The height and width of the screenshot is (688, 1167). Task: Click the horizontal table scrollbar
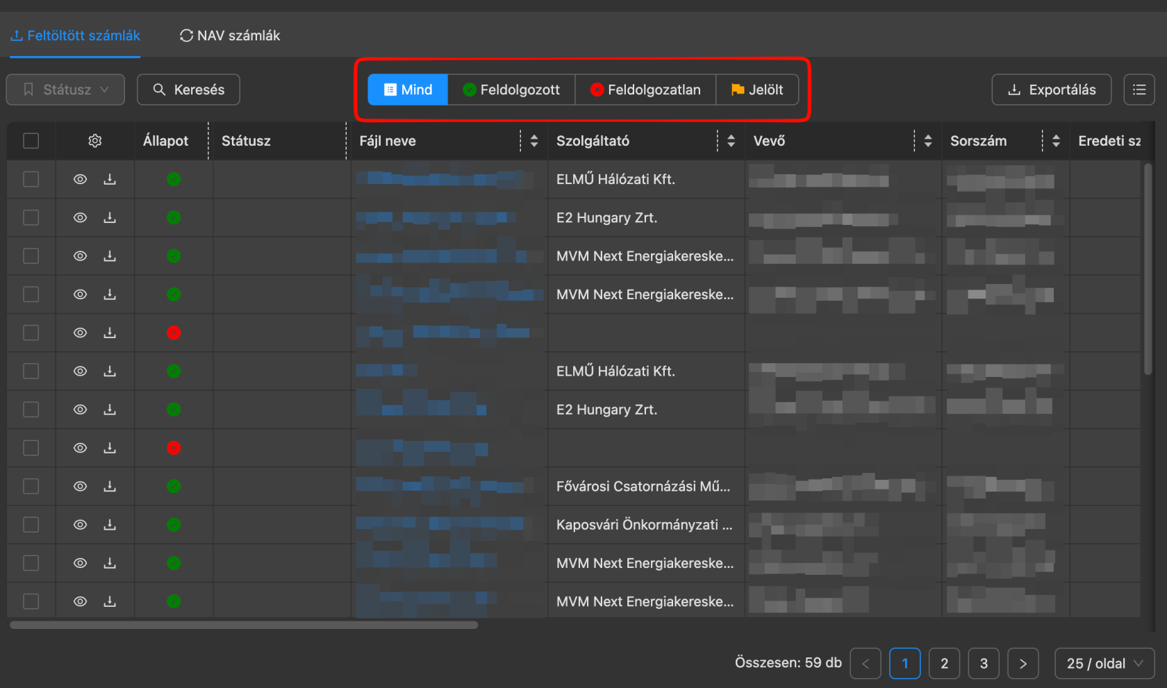(244, 625)
